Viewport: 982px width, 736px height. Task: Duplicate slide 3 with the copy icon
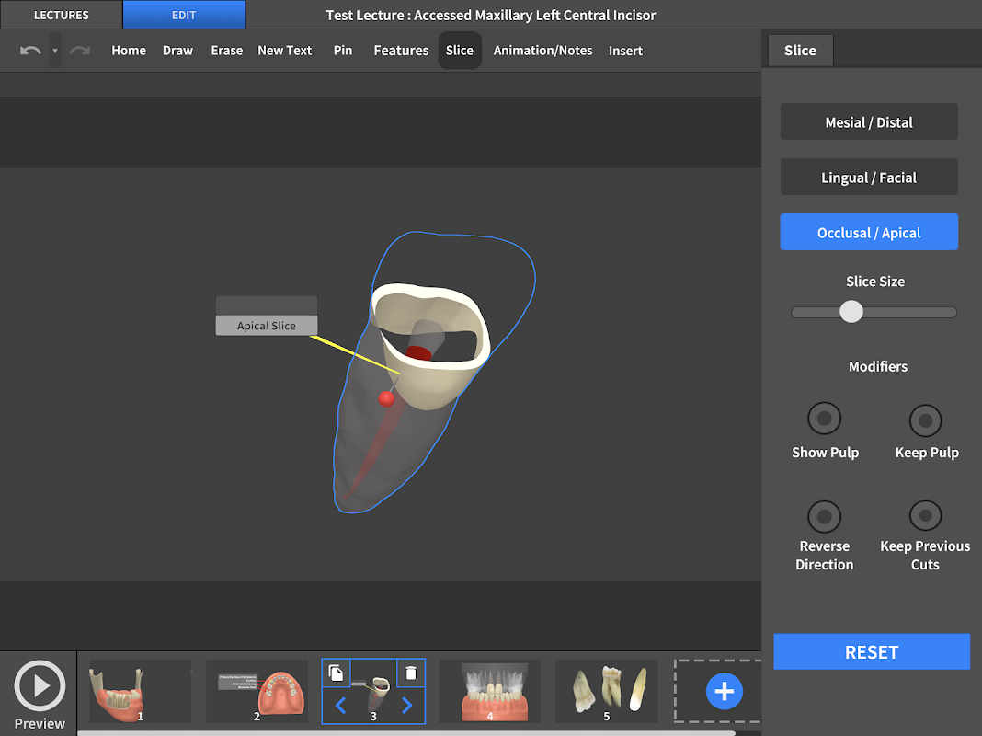tap(337, 673)
